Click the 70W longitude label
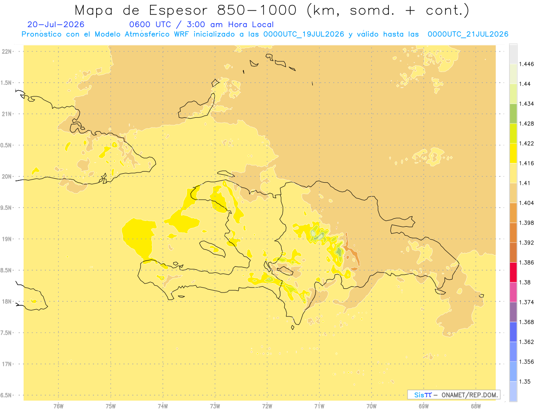534x412 pixels. 372,406
